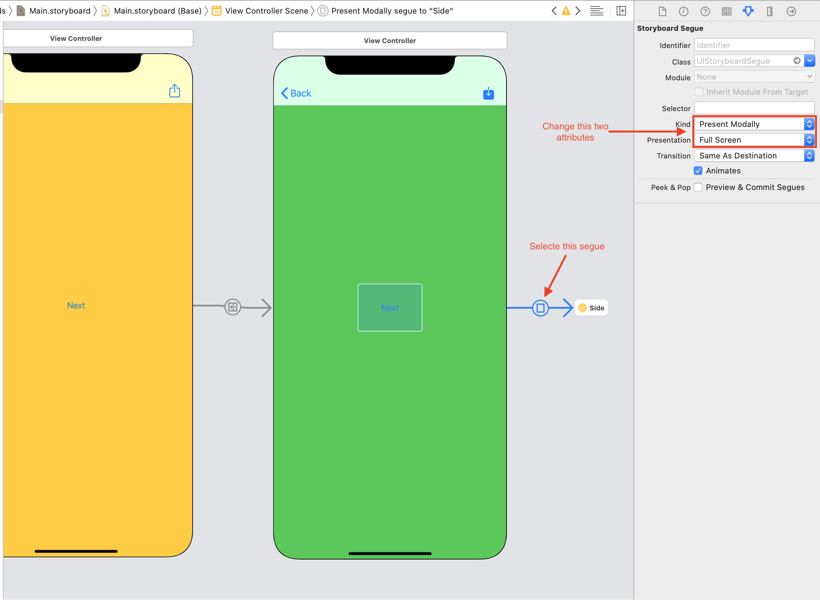820x600 pixels.
Task: Click the Side destination icon
Action: click(582, 307)
